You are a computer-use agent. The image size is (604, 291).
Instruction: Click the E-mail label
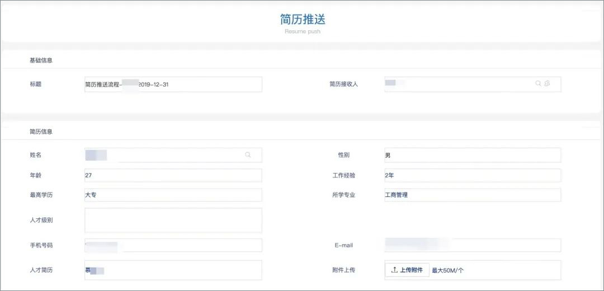(x=344, y=245)
